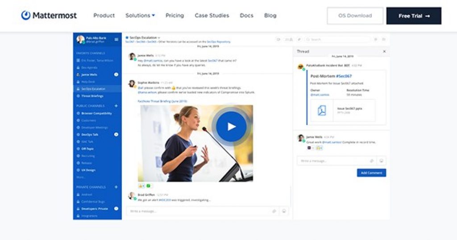The image size is (457, 240).
Task: Expand the Solutions dropdown
Action: pyautogui.click(x=140, y=16)
